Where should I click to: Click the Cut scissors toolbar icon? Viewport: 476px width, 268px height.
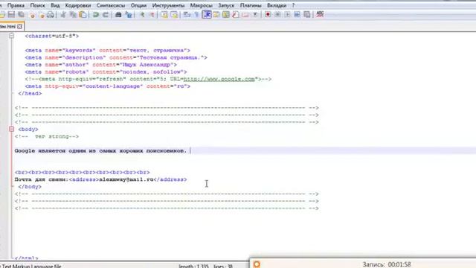click(63, 14)
